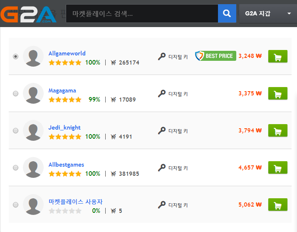Image resolution: width=297 pixels, height=232 pixels.
Task: Click 디지털 키 label in Allgameworld's row
Action: click(178, 57)
